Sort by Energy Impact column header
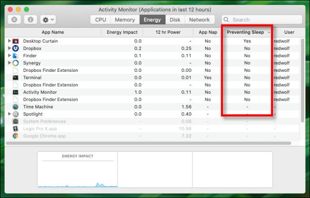 (x=122, y=32)
